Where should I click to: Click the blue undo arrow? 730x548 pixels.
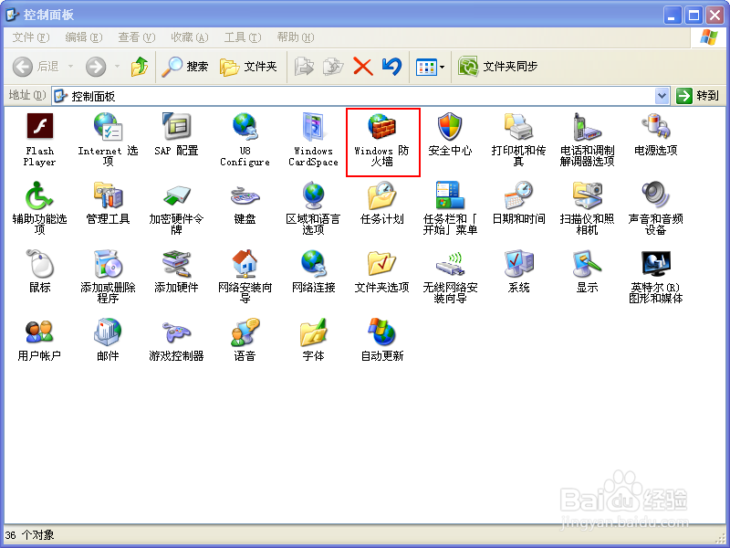click(392, 67)
